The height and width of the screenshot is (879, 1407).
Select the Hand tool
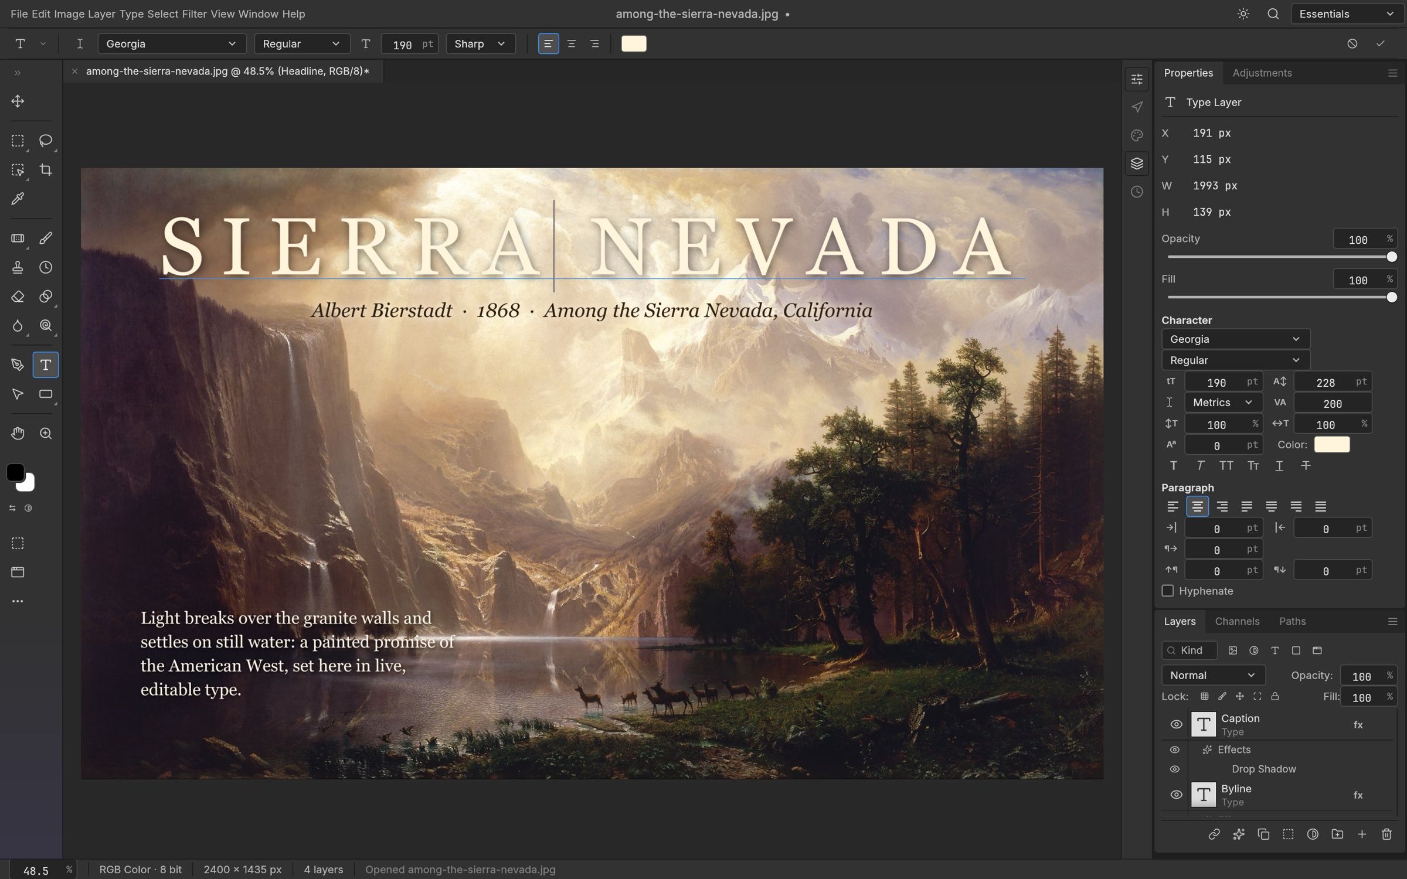click(18, 434)
